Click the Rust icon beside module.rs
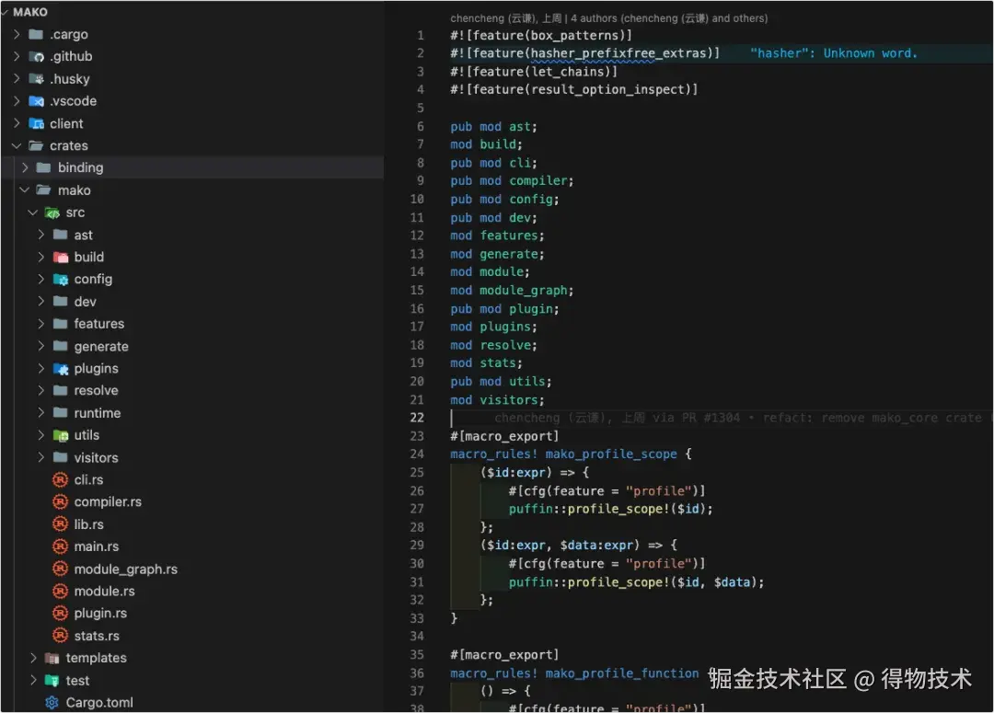The width and height of the screenshot is (994, 713). point(60,592)
